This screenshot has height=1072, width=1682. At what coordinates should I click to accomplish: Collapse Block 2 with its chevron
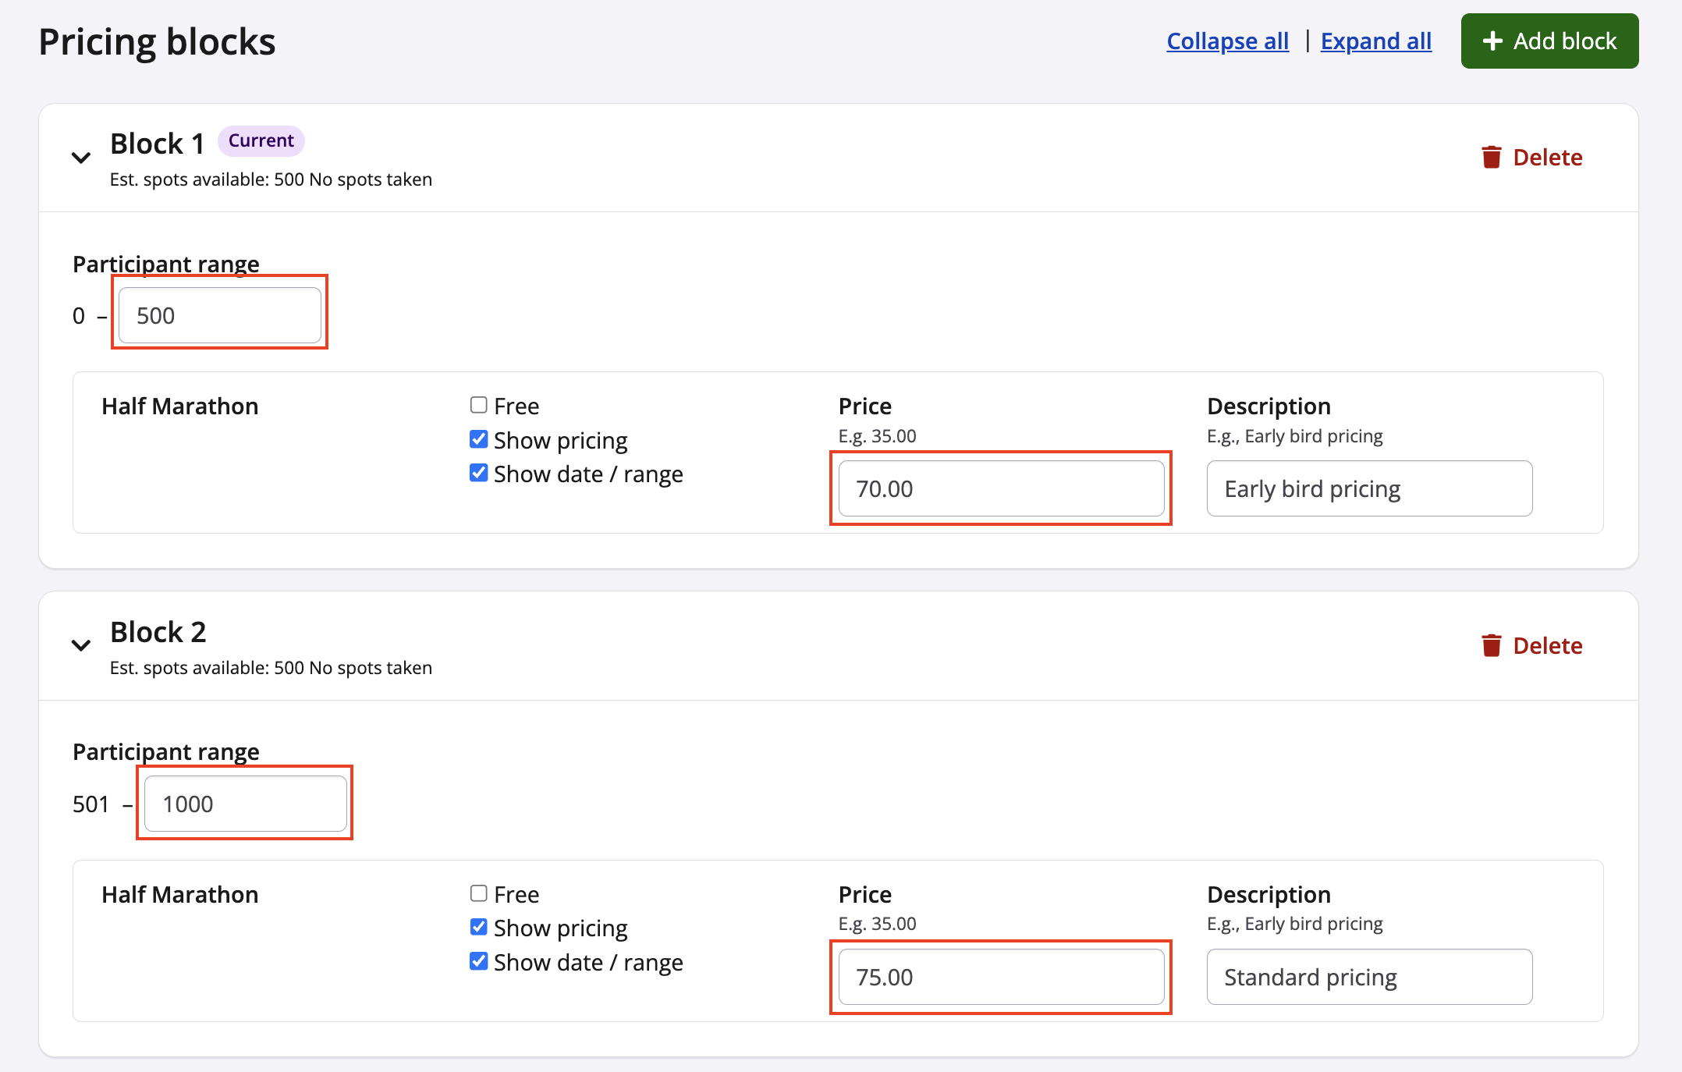click(81, 645)
